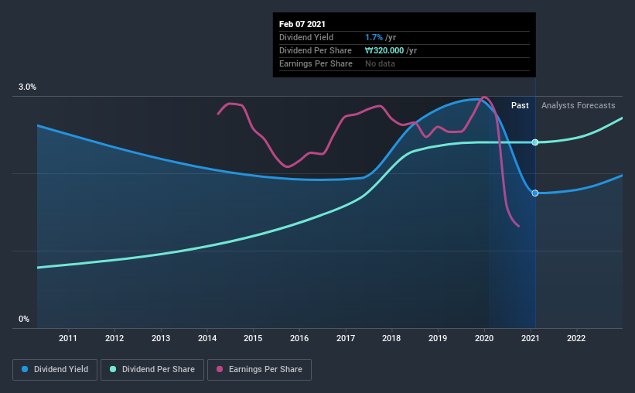Screen dimensions: 635x393
Task: Click the tooltip Dividend Yield row label
Action: (x=306, y=37)
